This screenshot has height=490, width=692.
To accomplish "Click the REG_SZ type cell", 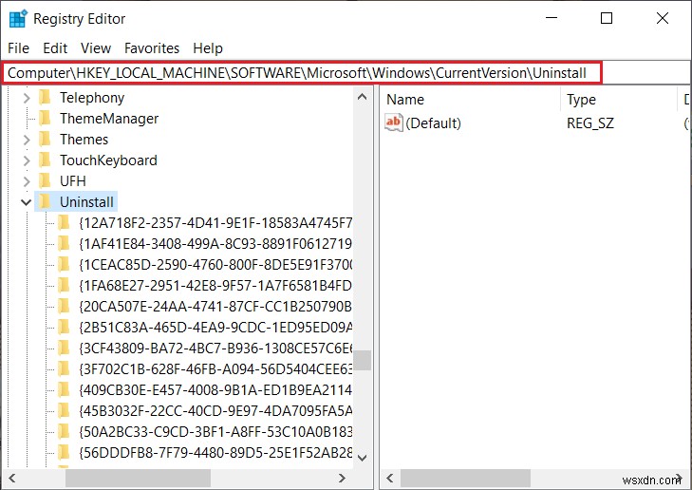I will tap(590, 123).
